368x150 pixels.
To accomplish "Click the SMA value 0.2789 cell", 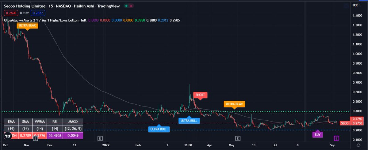I will (25, 135).
